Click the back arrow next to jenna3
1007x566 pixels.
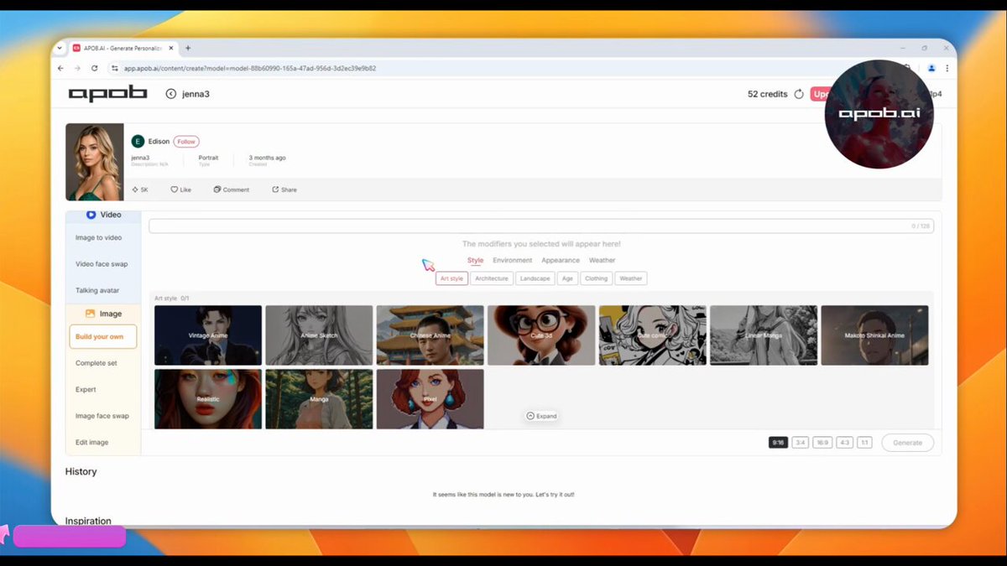pyautogui.click(x=171, y=94)
